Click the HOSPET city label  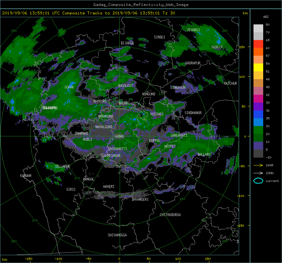click(x=170, y=146)
